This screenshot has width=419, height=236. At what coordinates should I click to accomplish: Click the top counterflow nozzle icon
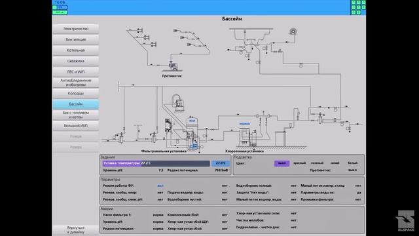[x=139, y=30]
